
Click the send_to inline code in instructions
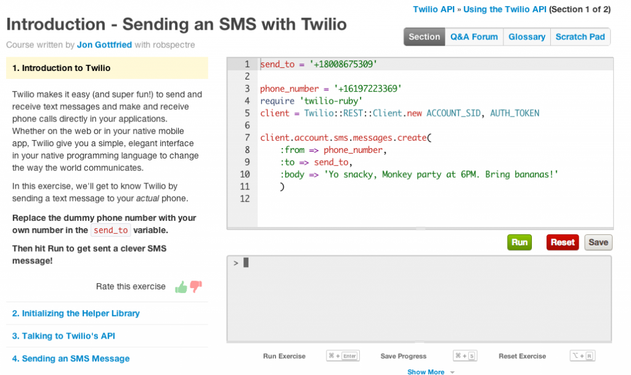click(x=111, y=230)
